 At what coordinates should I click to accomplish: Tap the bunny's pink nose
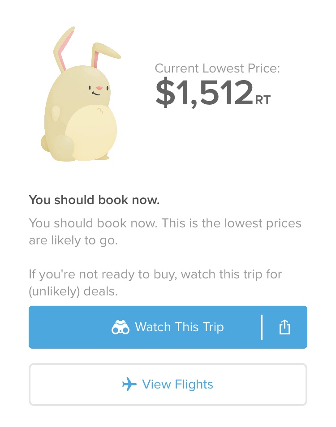pyautogui.click(x=99, y=88)
